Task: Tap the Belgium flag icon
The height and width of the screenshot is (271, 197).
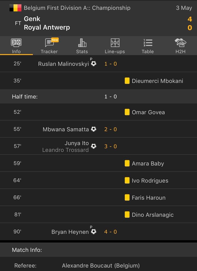Action: tap(15, 8)
